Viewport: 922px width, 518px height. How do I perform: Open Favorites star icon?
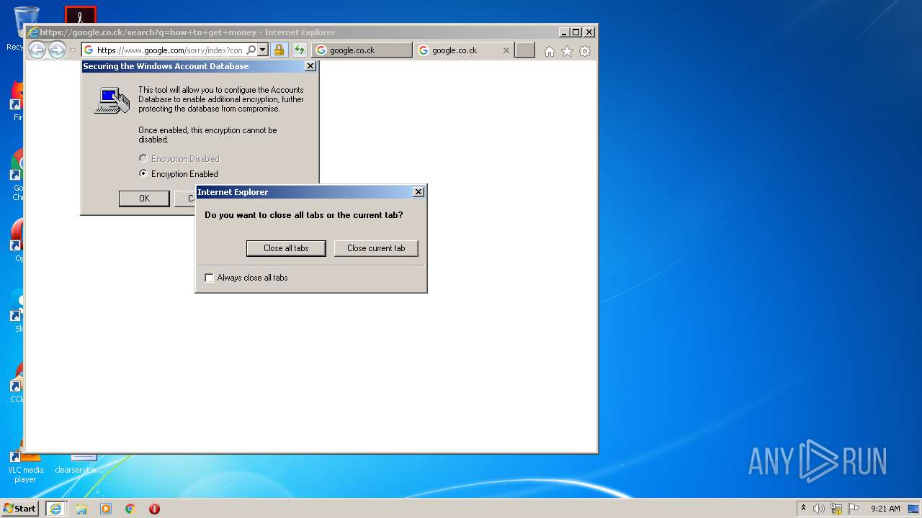pyautogui.click(x=568, y=51)
